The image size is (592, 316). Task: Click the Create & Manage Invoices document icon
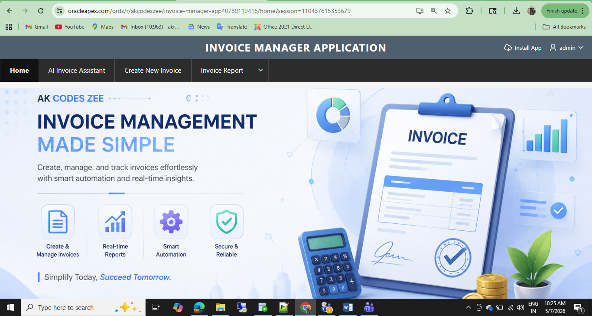(x=58, y=222)
